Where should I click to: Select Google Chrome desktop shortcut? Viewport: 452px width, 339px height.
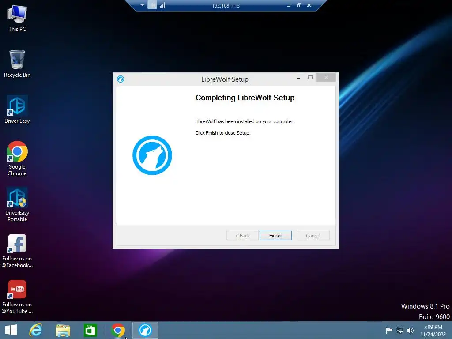point(17,158)
